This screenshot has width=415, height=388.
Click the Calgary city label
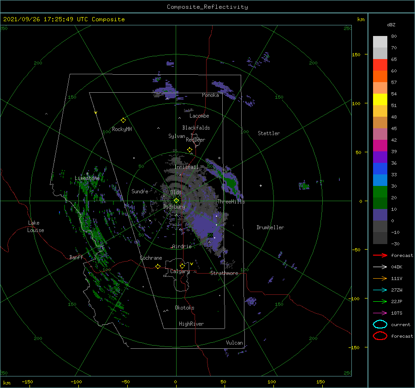180,271
